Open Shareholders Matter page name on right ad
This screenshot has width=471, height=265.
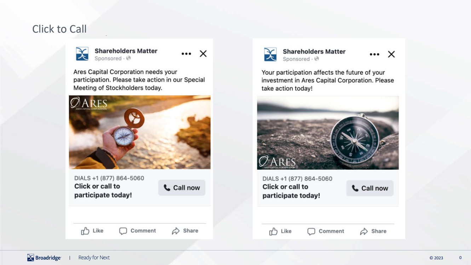pyautogui.click(x=314, y=52)
